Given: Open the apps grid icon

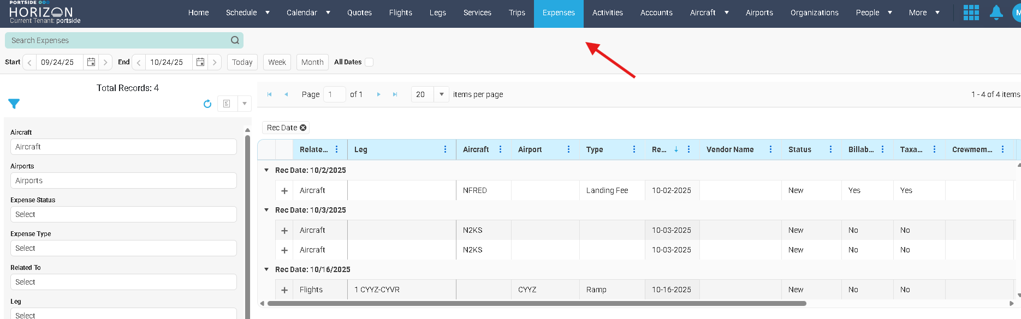Looking at the screenshot, I should tap(971, 13).
